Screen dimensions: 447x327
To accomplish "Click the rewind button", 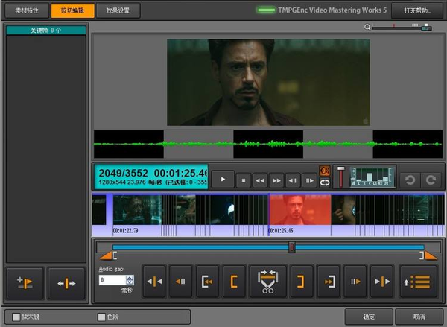I will (x=260, y=180).
